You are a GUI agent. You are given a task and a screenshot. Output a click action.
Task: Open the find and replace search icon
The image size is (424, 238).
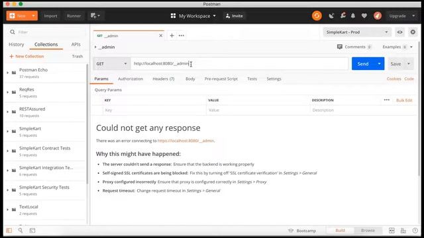click(x=21, y=231)
